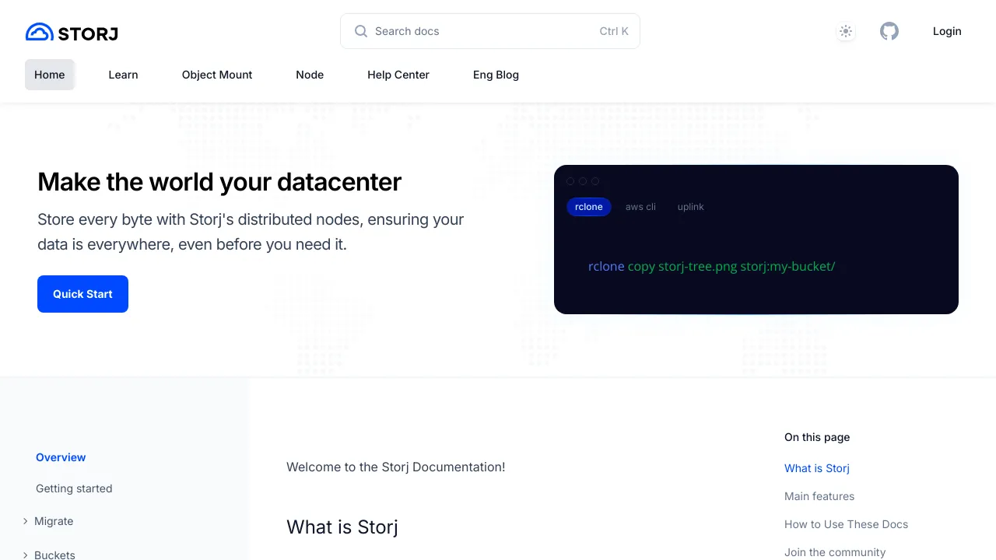This screenshot has height=560, width=996.
Task: Go to the Object Mount tab
Action: pos(217,75)
